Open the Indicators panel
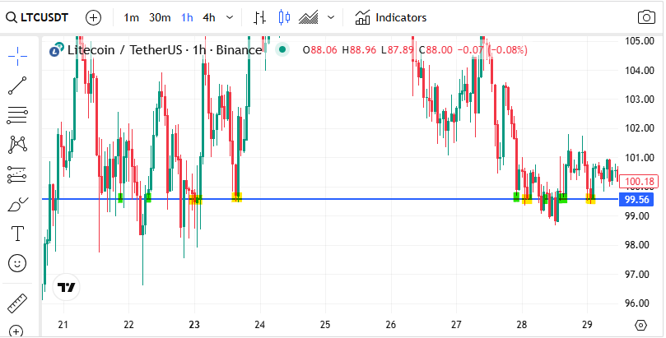 pos(391,18)
